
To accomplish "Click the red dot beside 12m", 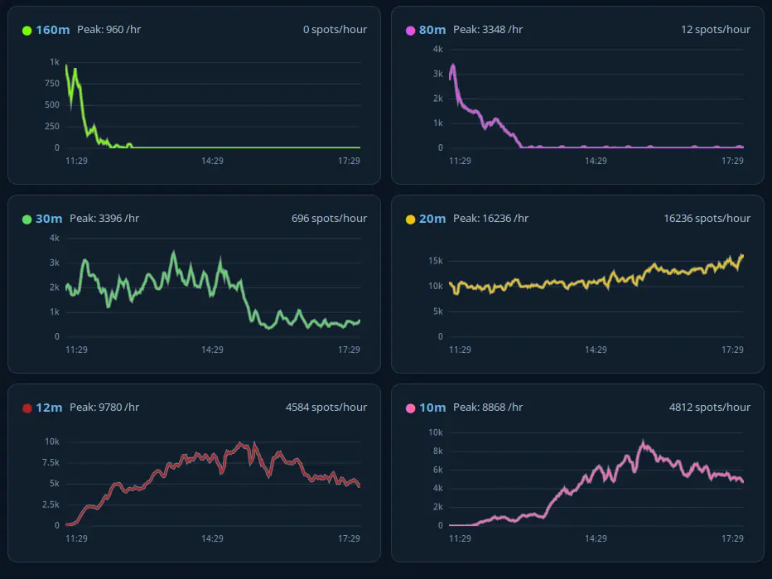I will (x=27, y=408).
